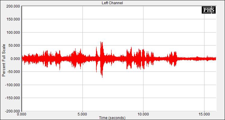Image resolution: width=225 pixels, height=120 pixels.
Task: Click the 10.000 time axis tick label
Action: (143, 114)
